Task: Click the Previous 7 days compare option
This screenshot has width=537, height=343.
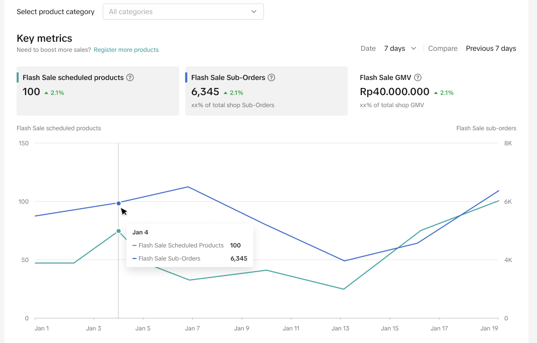Action: (x=491, y=48)
